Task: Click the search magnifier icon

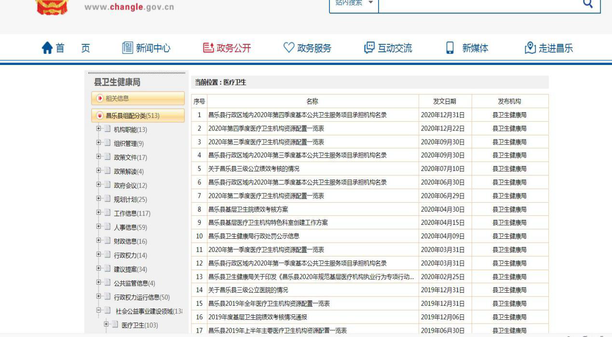Action: [x=587, y=4]
